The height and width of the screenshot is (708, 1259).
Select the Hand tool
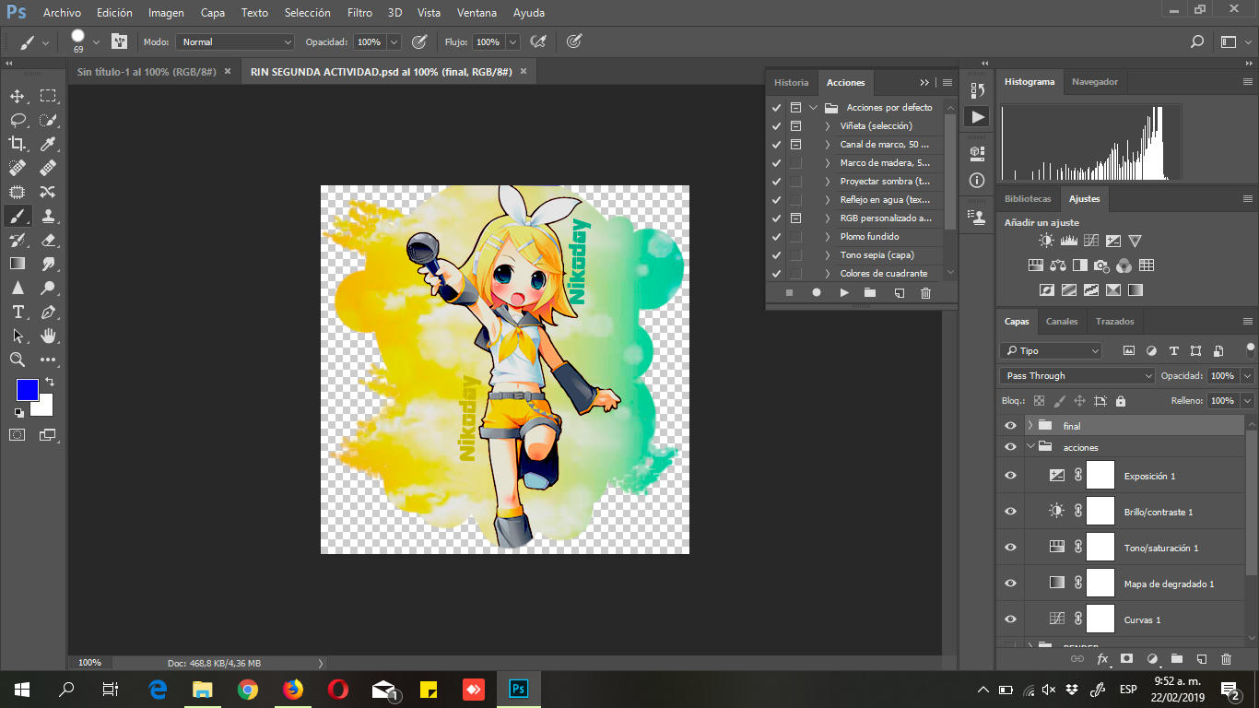(x=48, y=336)
